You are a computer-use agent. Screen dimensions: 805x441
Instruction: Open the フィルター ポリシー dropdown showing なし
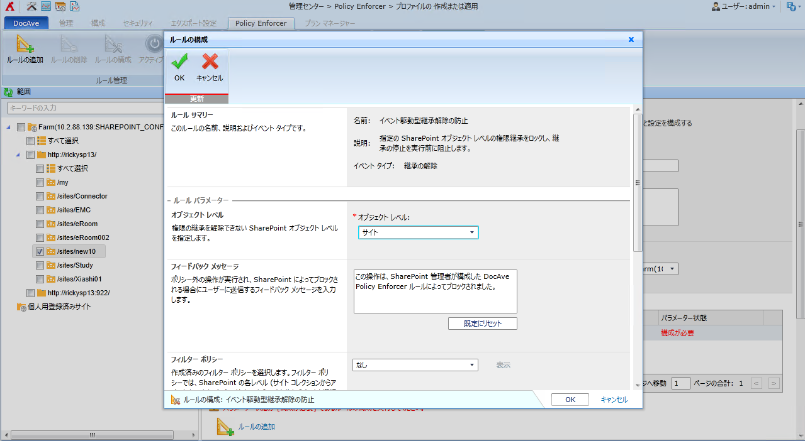415,365
